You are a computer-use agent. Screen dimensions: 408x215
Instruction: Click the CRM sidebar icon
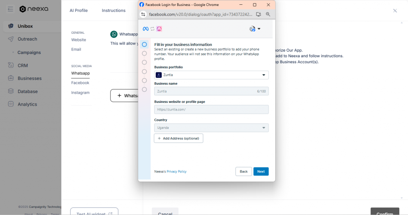coord(11,65)
